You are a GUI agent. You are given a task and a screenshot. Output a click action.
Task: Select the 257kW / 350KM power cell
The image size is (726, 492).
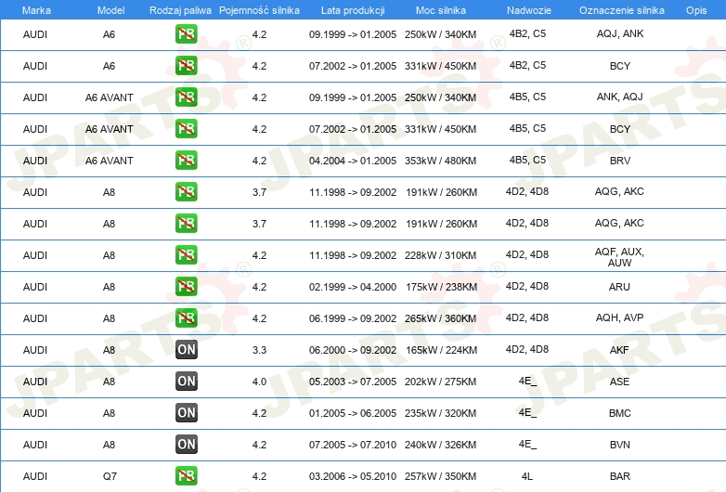tap(440, 476)
